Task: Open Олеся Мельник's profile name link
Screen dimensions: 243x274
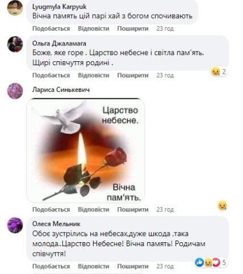Action: point(56,224)
